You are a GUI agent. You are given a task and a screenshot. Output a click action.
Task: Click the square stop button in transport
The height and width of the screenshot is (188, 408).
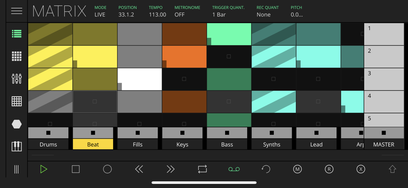(x=75, y=169)
